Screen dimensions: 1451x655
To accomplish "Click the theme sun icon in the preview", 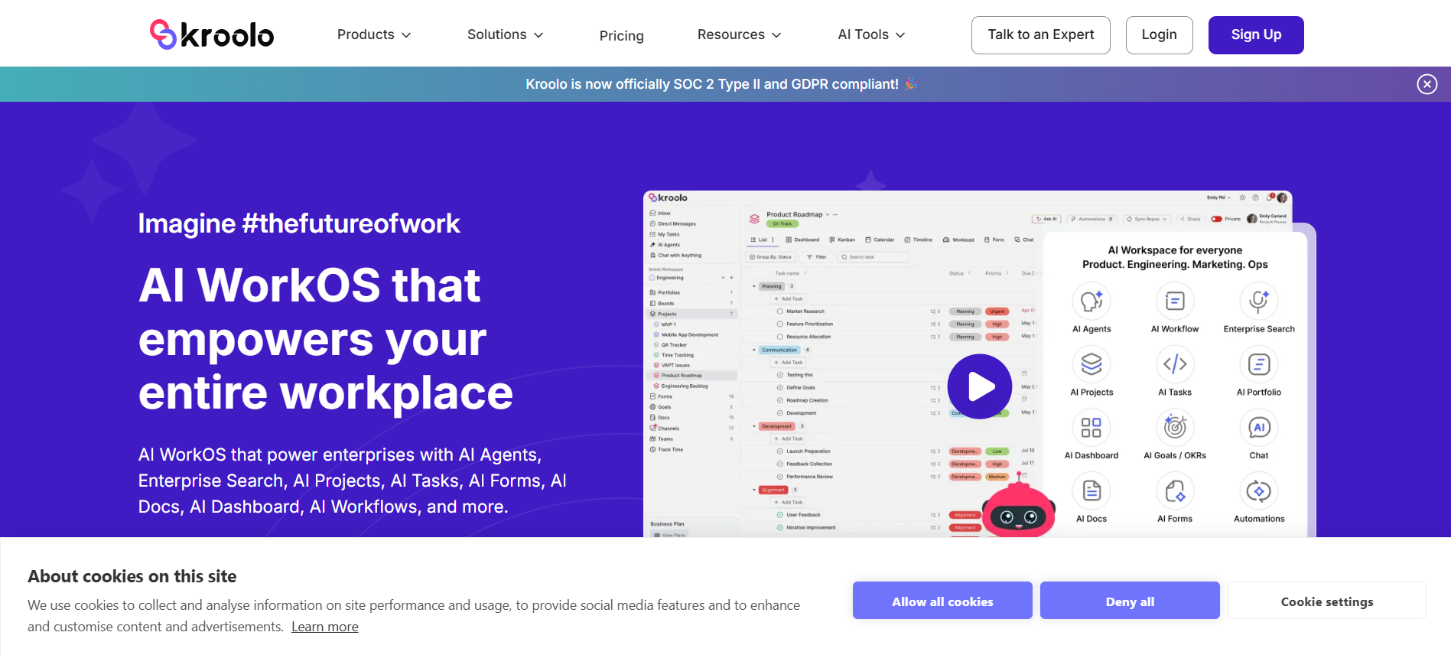I will click(x=1243, y=197).
